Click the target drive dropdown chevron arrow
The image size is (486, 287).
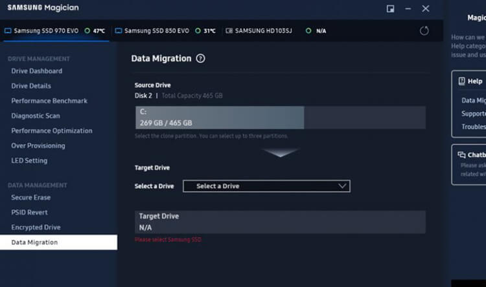point(342,186)
